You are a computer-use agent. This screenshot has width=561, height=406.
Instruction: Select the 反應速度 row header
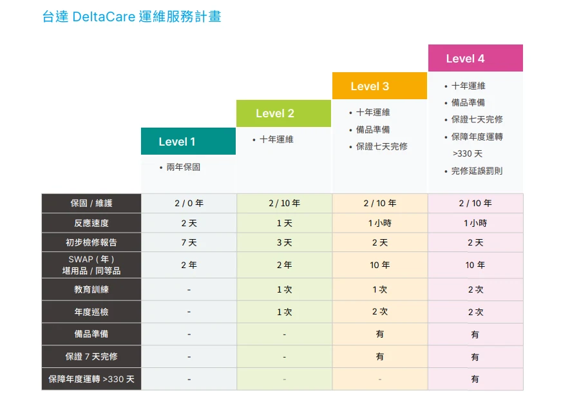pos(91,223)
